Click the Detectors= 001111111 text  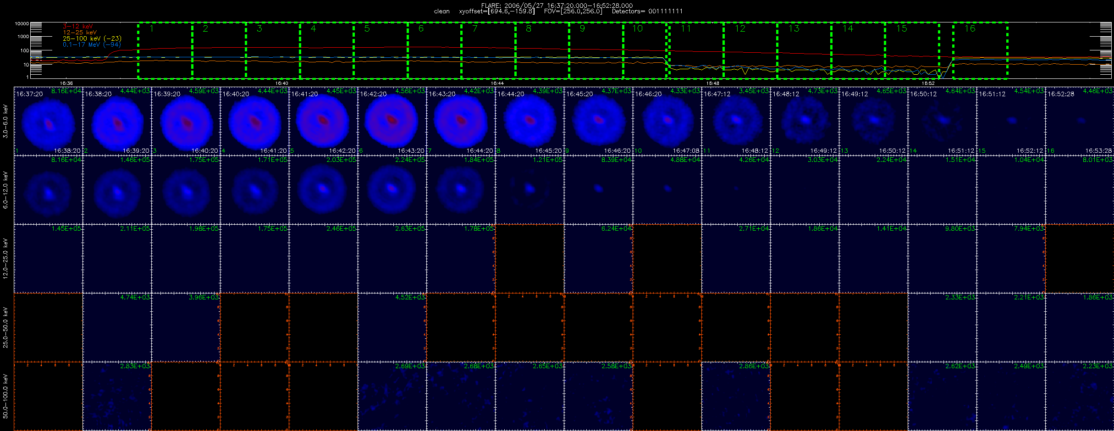[x=647, y=11]
